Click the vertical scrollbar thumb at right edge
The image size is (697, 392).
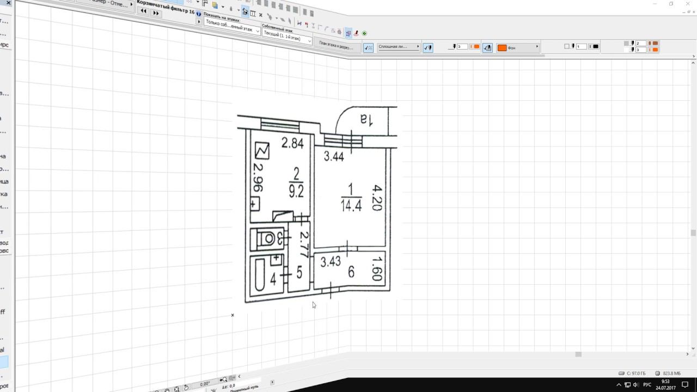(693, 233)
